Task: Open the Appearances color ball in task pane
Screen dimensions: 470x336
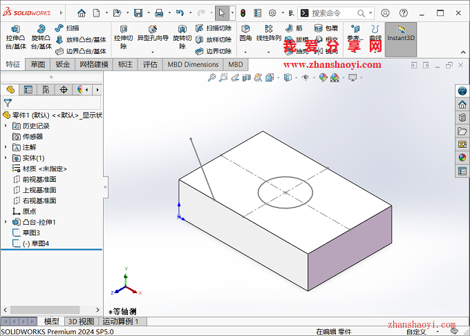Action: tap(462, 157)
